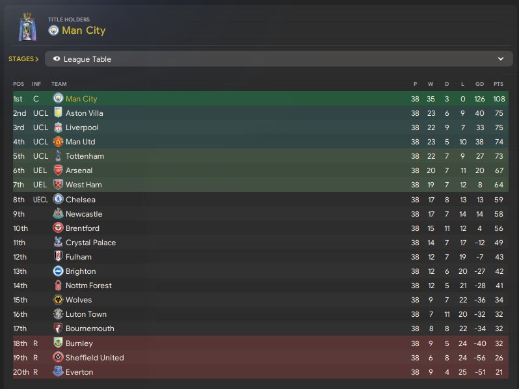
Task: Click the Liverpool club badge
Action: (57, 127)
